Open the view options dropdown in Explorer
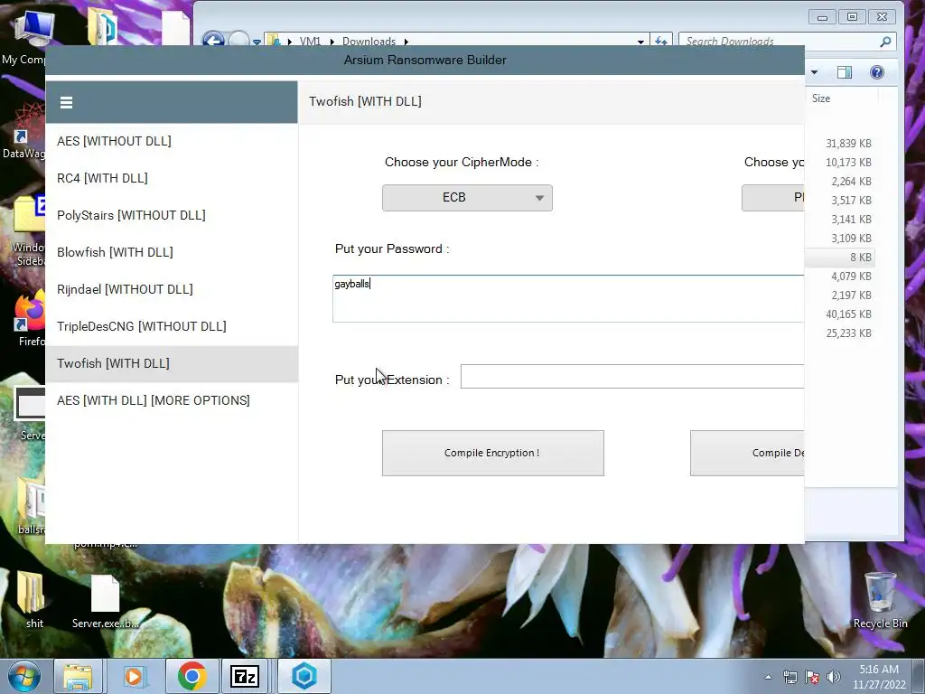Viewport: 925px width, 694px height. [815, 72]
